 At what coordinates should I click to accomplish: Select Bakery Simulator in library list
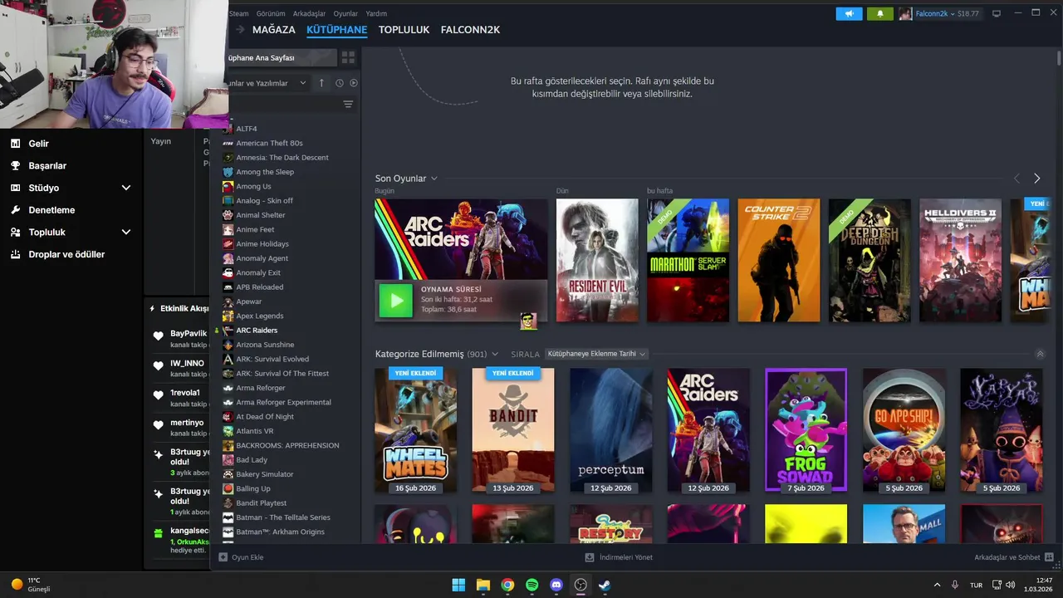(x=264, y=474)
